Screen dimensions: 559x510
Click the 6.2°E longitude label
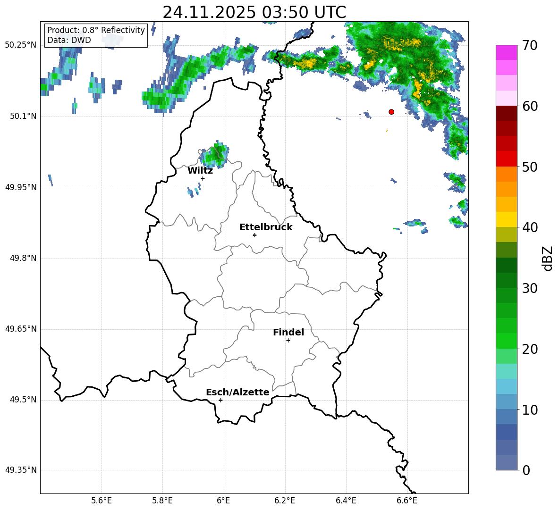click(285, 501)
